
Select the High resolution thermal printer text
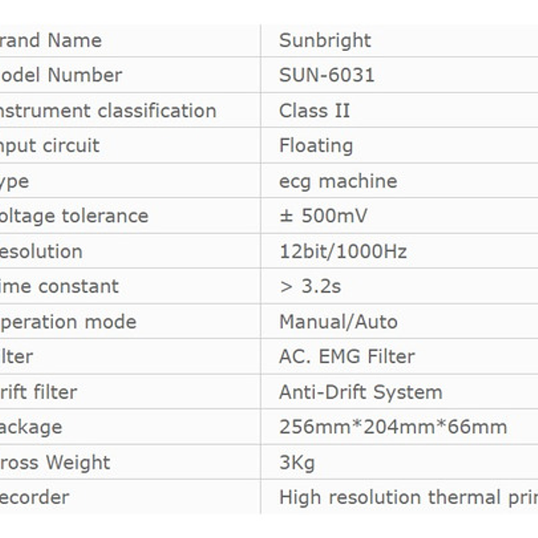pyautogui.click(x=408, y=497)
